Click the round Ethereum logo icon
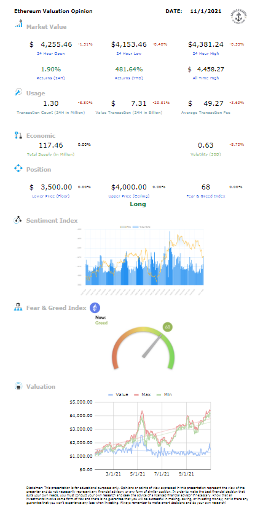 tap(95, 308)
